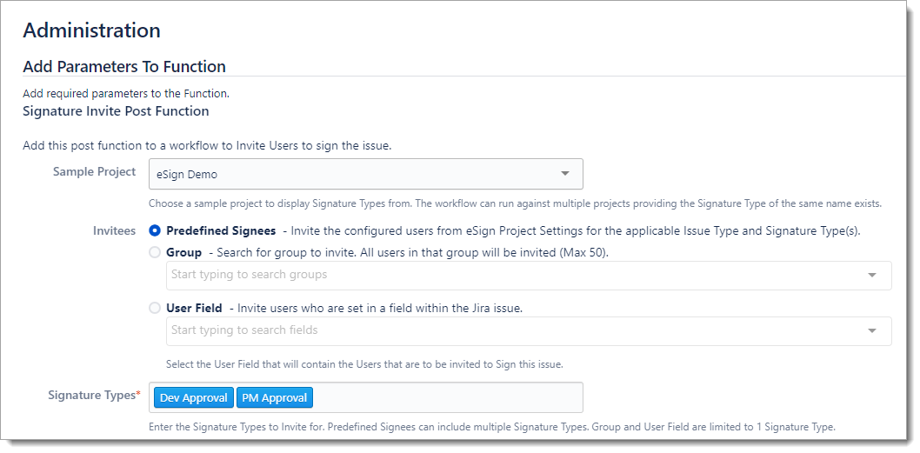Select the Predefined Signees radio button

click(x=155, y=231)
